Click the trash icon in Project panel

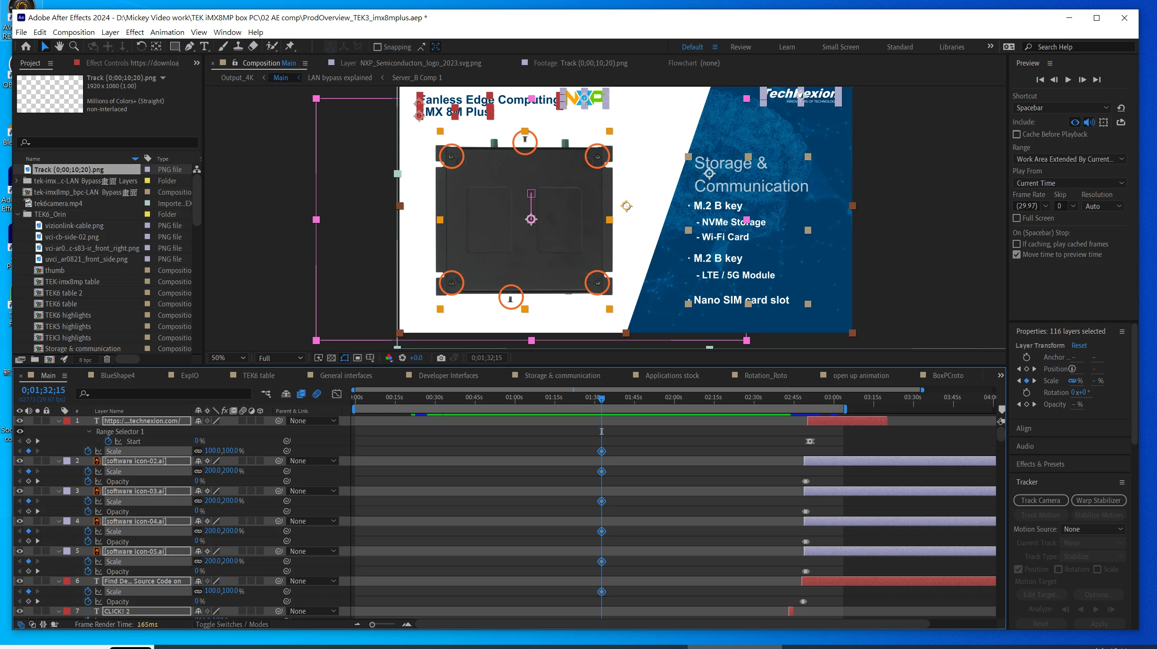[107, 360]
